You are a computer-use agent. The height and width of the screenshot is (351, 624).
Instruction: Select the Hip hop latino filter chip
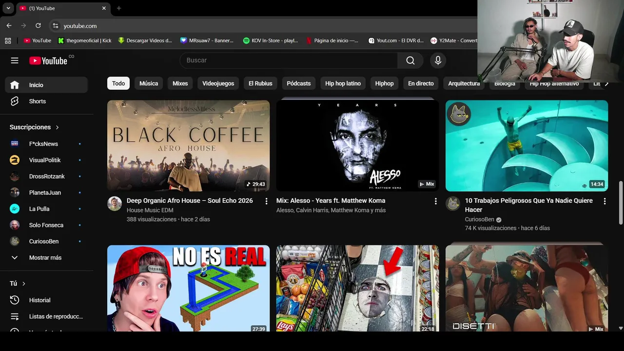click(343, 83)
